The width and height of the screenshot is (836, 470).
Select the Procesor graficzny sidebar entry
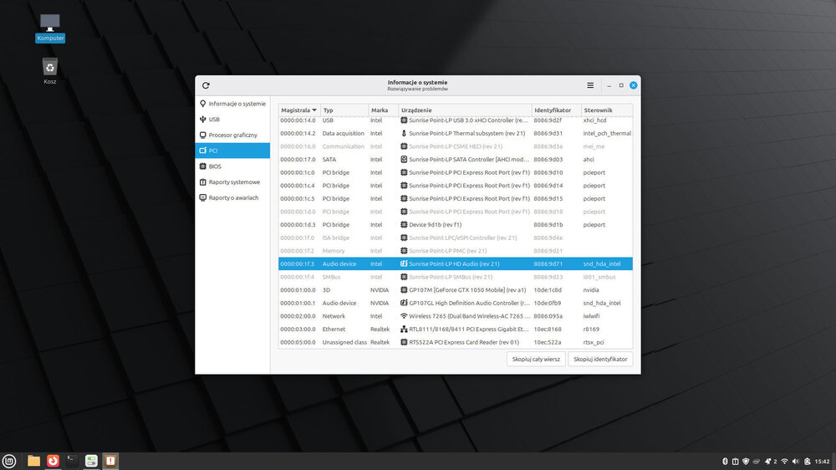(x=232, y=135)
